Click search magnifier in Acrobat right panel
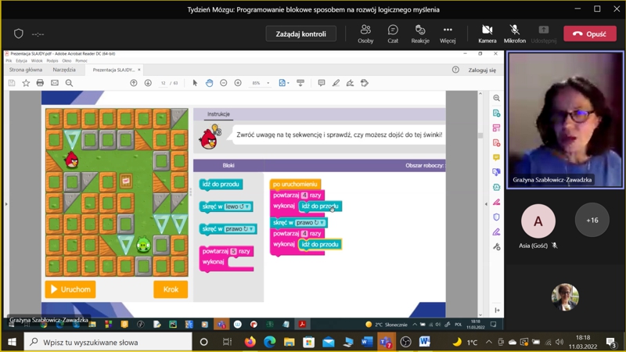The width and height of the screenshot is (626, 352). [496, 99]
